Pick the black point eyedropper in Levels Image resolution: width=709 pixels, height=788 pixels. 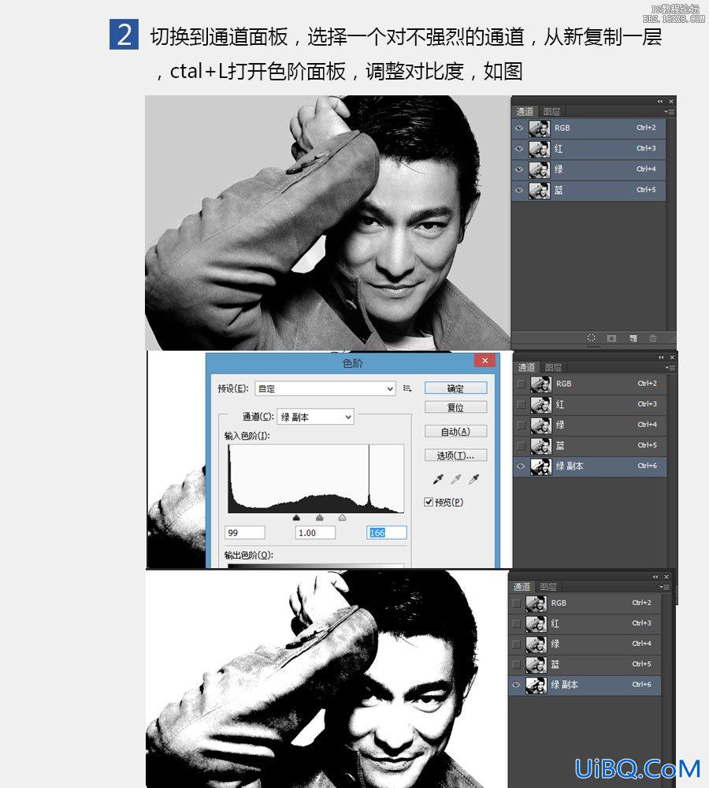pos(438,479)
